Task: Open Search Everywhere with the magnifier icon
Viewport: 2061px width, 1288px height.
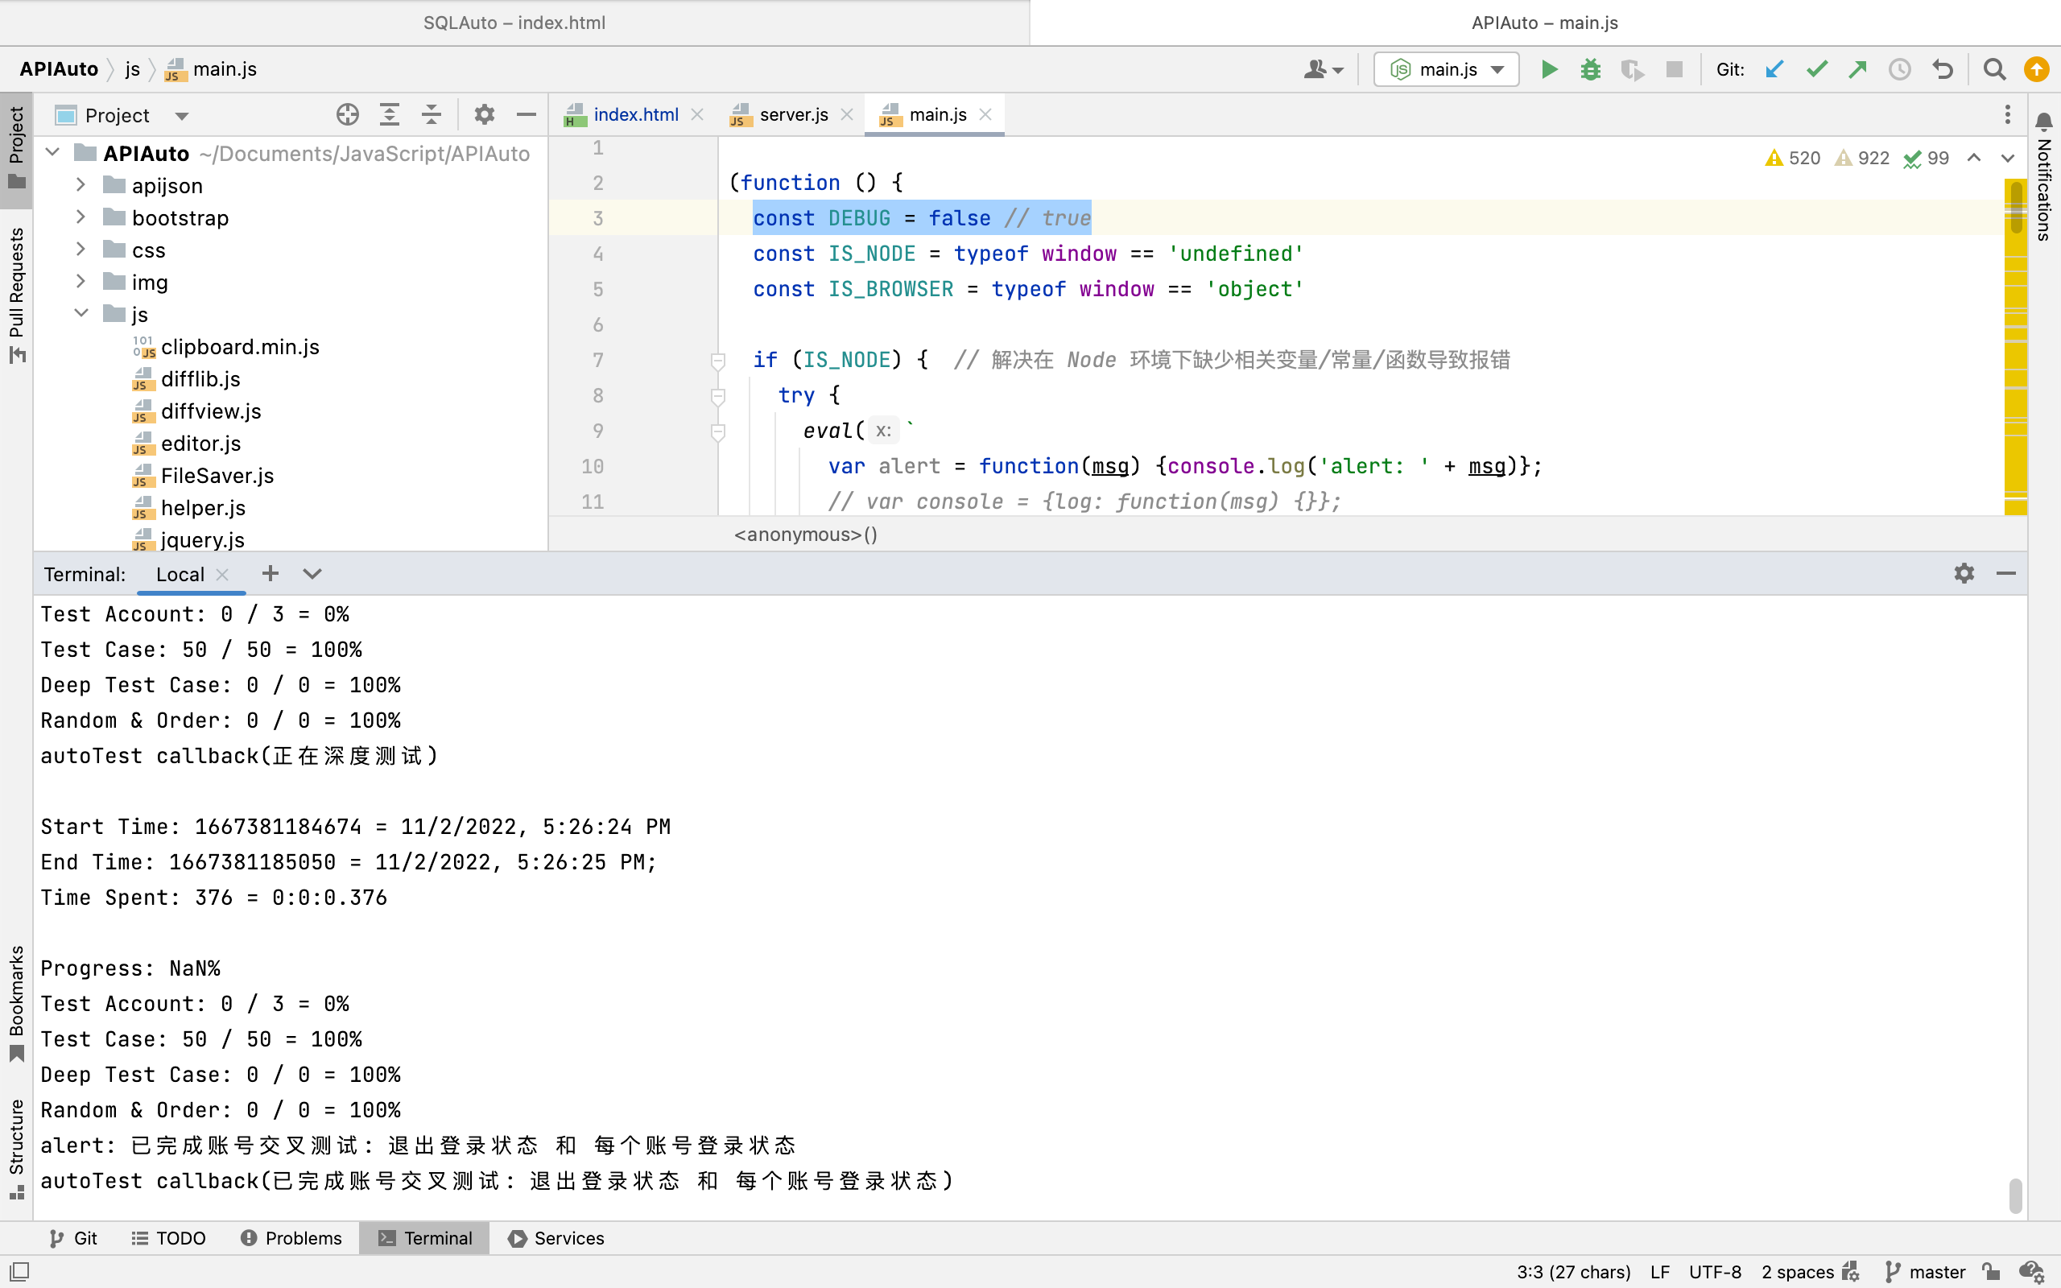Action: pyautogui.click(x=1993, y=69)
